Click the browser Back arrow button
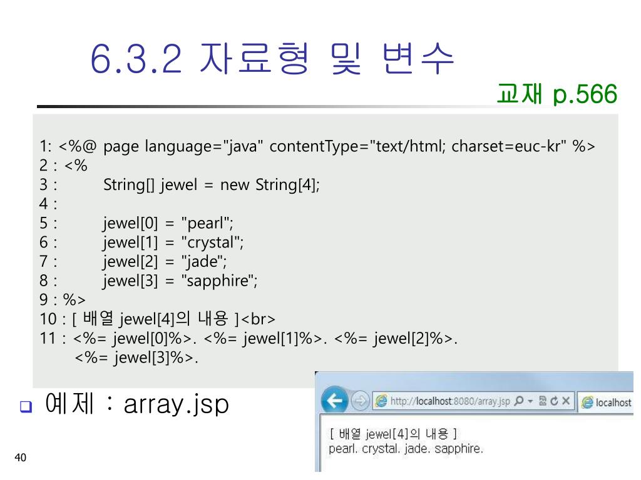This screenshot has width=641, height=480. 334,401
